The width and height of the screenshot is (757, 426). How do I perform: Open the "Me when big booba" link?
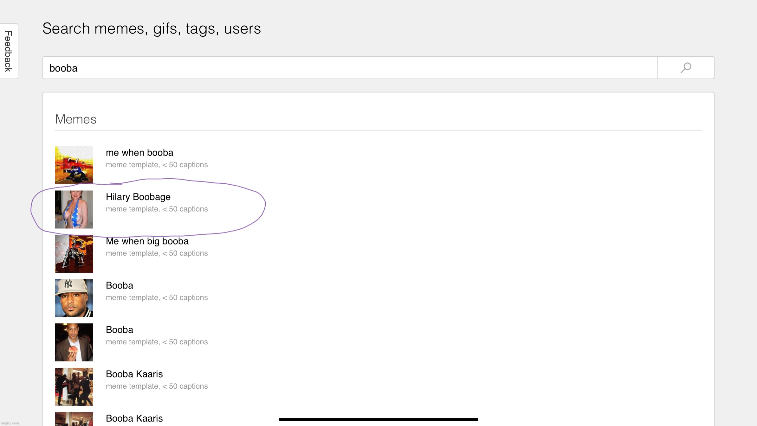click(x=147, y=241)
